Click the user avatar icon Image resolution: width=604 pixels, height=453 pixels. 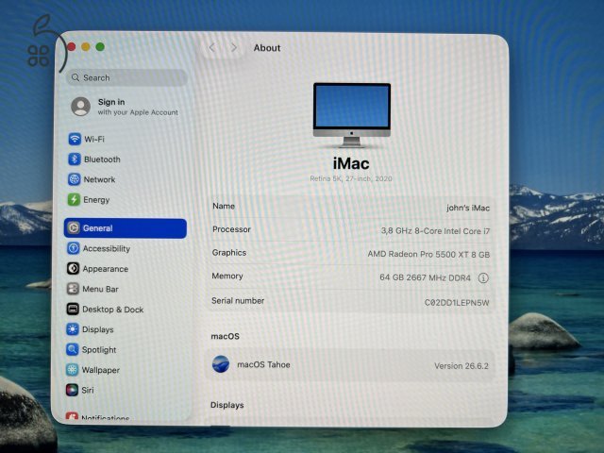point(81,107)
